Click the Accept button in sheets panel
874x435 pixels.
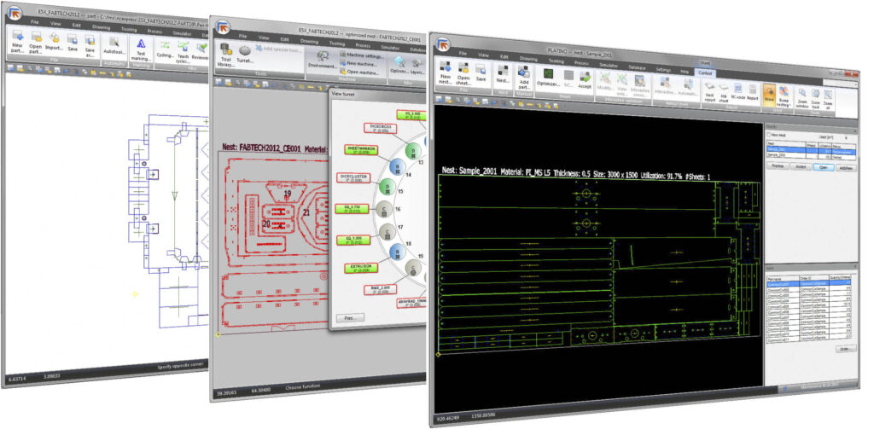[x=800, y=166]
